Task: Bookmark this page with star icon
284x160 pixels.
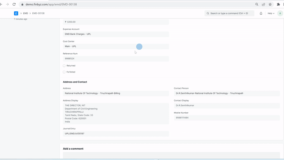Action: coord(270,4)
